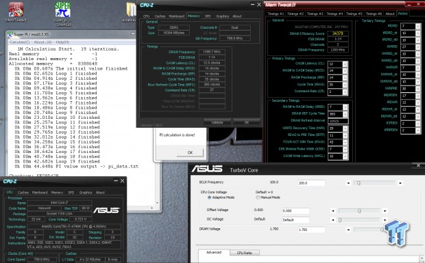
Task: Click the 'Loop 19 finished' line in Super PI
Action: pyautogui.click(x=58, y=161)
